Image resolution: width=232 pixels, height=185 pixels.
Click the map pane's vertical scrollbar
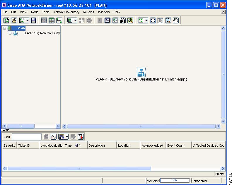tap(223, 75)
